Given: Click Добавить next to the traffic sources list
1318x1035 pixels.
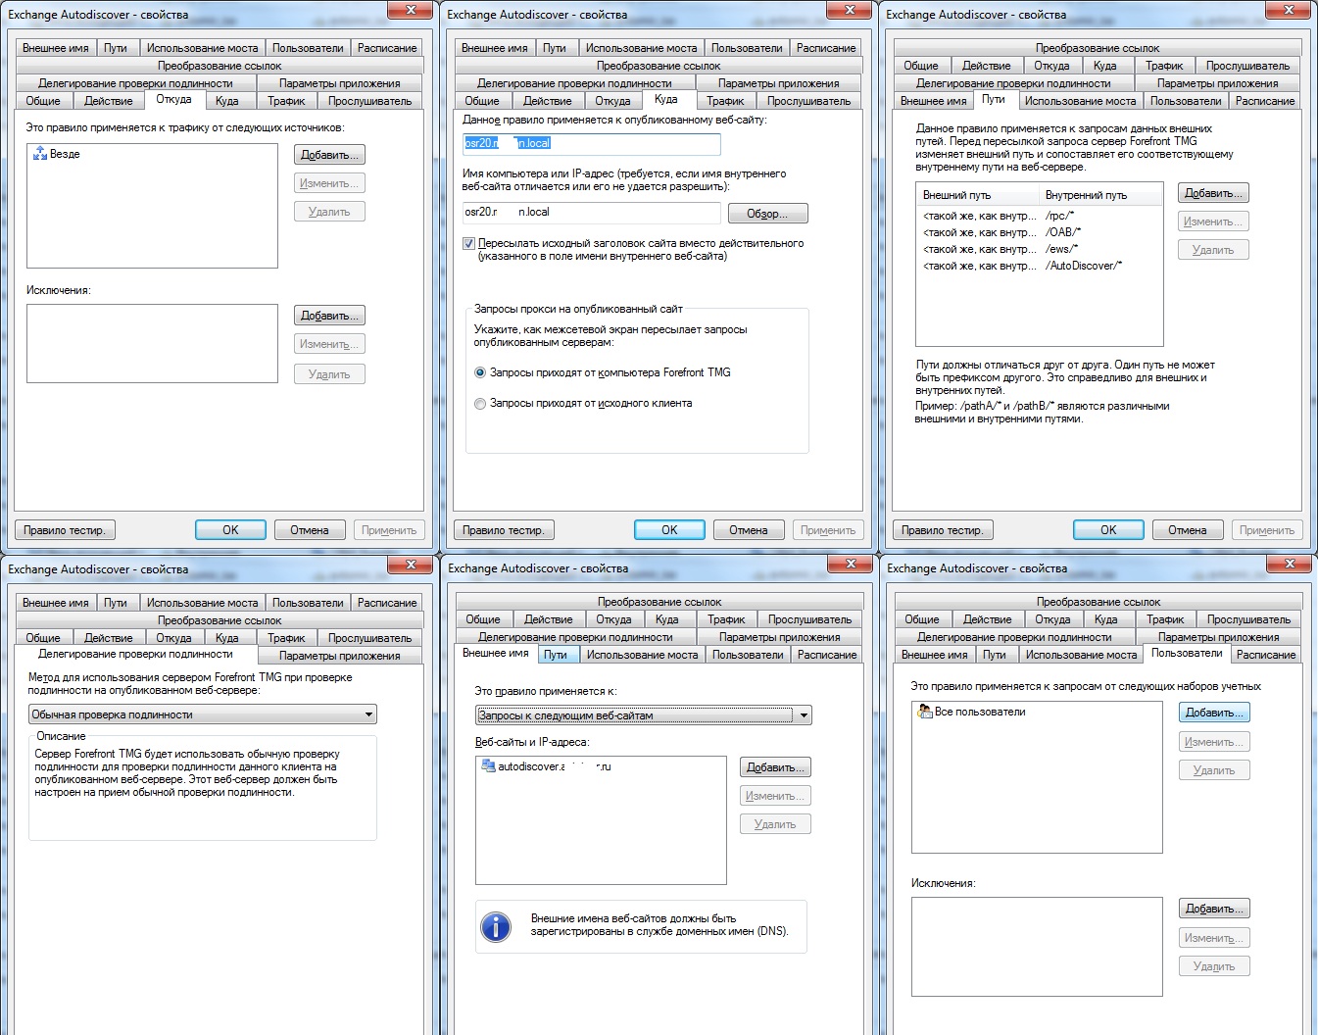Looking at the screenshot, I should click(329, 155).
